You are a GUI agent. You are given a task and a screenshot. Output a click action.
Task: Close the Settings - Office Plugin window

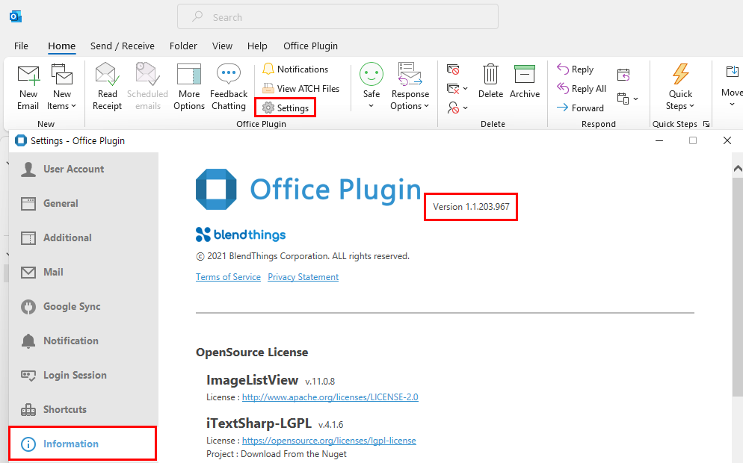coord(727,140)
